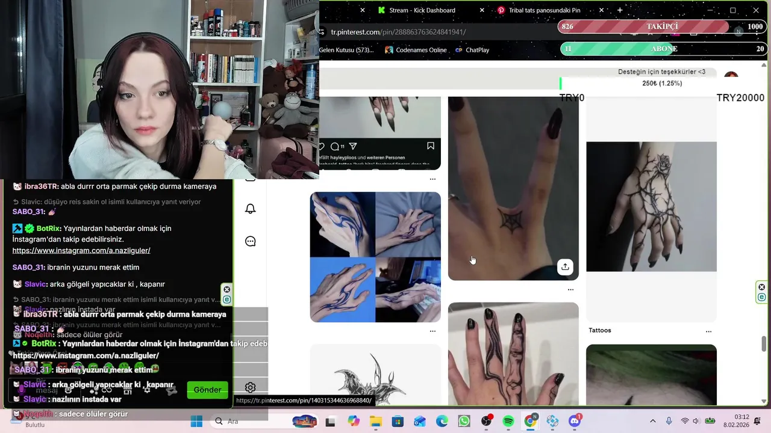The height and width of the screenshot is (433, 771).
Task: Close the Tribal tats Pin tab
Action: (x=601, y=10)
